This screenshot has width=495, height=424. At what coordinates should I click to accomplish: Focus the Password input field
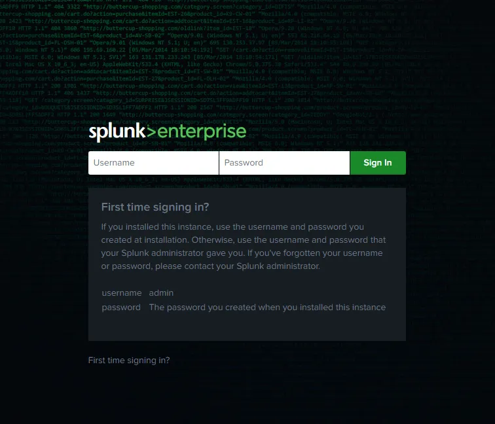coord(284,163)
